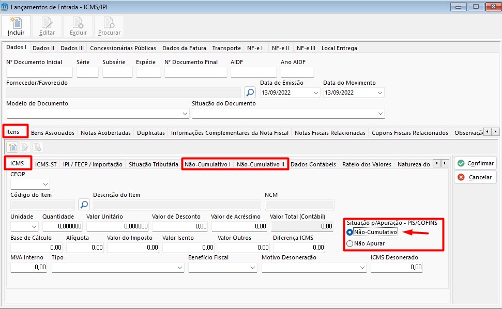
Task: Click the Incluir toolbar button
Action: pyautogui.click(x=16, y=26)
